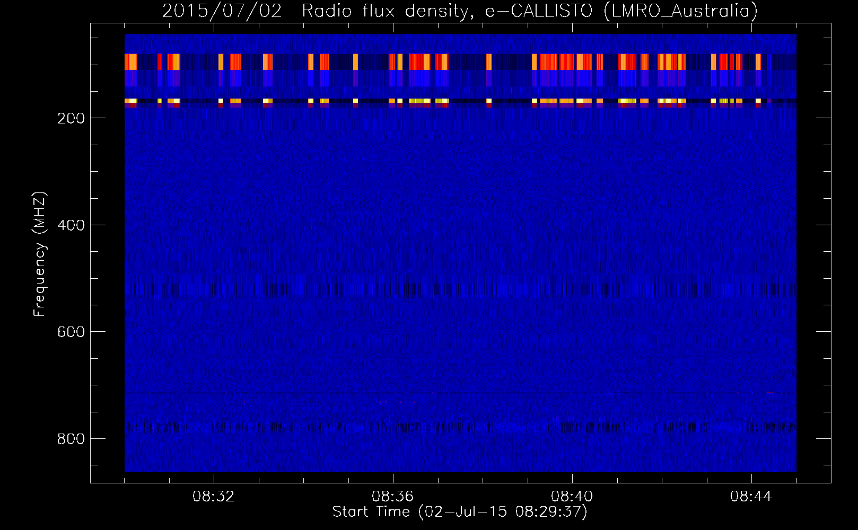Screen dimensions: 858x530
Task: Click the 08:36 time tick label
Action: tap(393, 497)
